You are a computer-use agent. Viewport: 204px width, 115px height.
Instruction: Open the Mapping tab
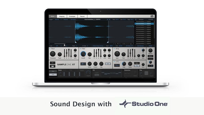pyautogui.click(x=62, y=16)
